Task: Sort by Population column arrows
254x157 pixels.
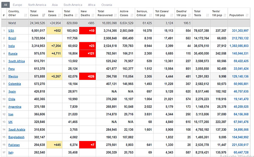Action: point(247,15)
